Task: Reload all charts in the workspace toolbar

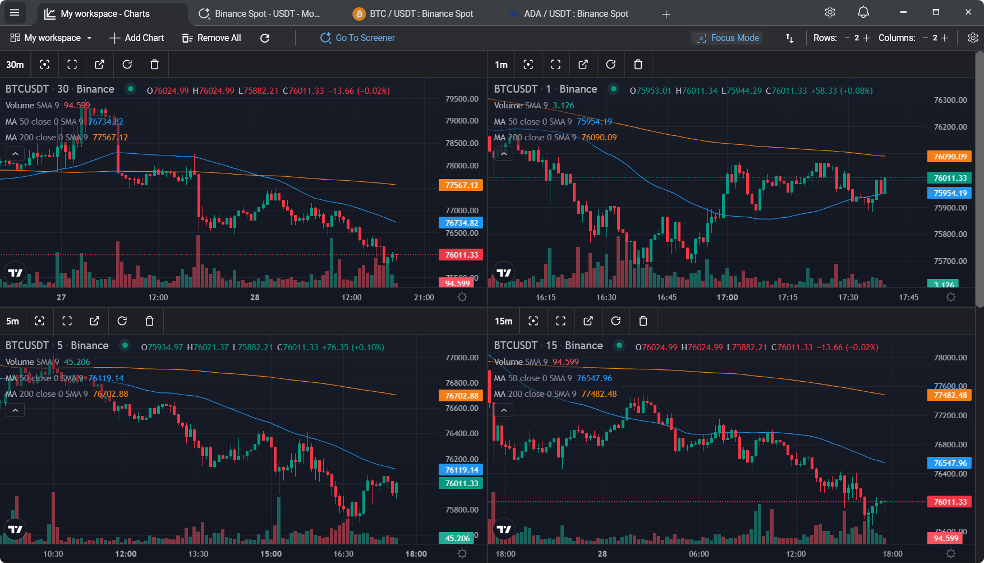Action: pyautogui.click(x=265, y=38)
